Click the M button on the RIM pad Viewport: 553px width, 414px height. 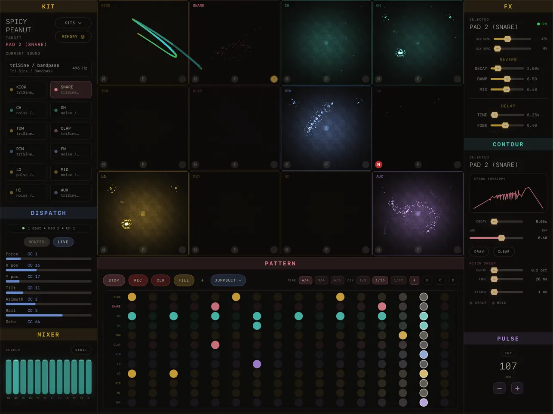(x=287, y=164)
